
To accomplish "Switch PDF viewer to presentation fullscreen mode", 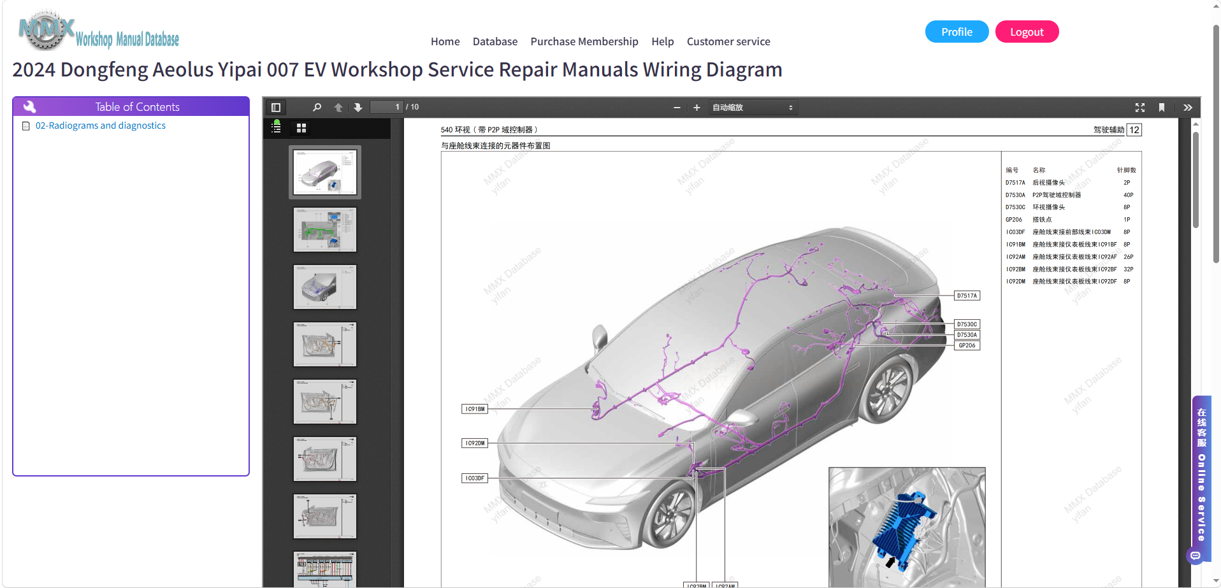I will tap(1140, 108).
